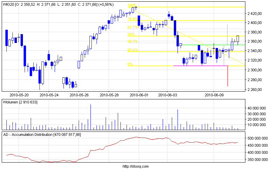This screenshot has height=169, width=270.
Task: Click the 2 360,00 price axis value
Action: 255,41
